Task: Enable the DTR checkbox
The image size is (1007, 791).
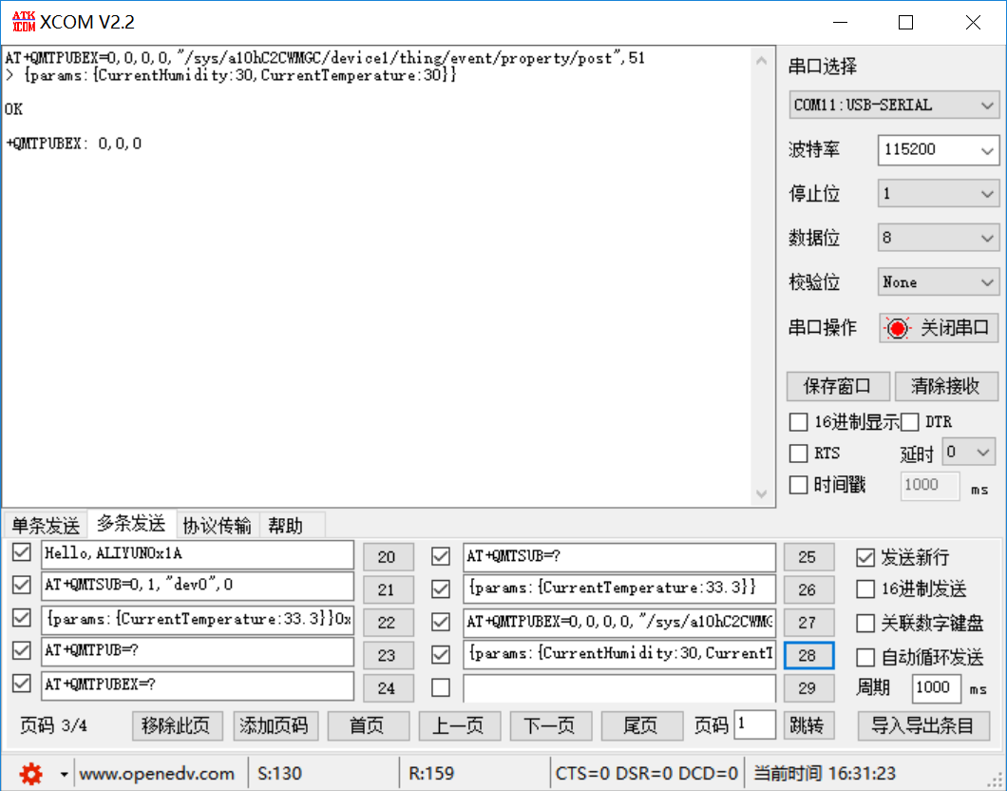Action: pos(909,421)
